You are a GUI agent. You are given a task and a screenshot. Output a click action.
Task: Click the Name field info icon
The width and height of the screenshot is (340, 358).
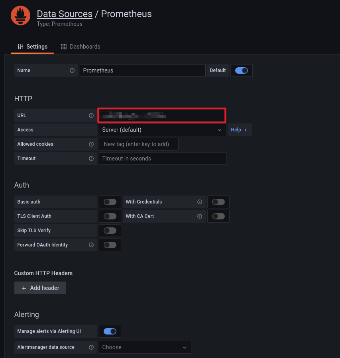pyautogui.click(x=72, y=70)
